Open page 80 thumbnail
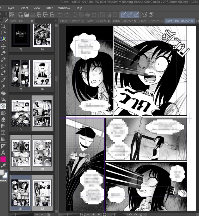This screenshot has width=199, height=216. (x=42, y=153)
